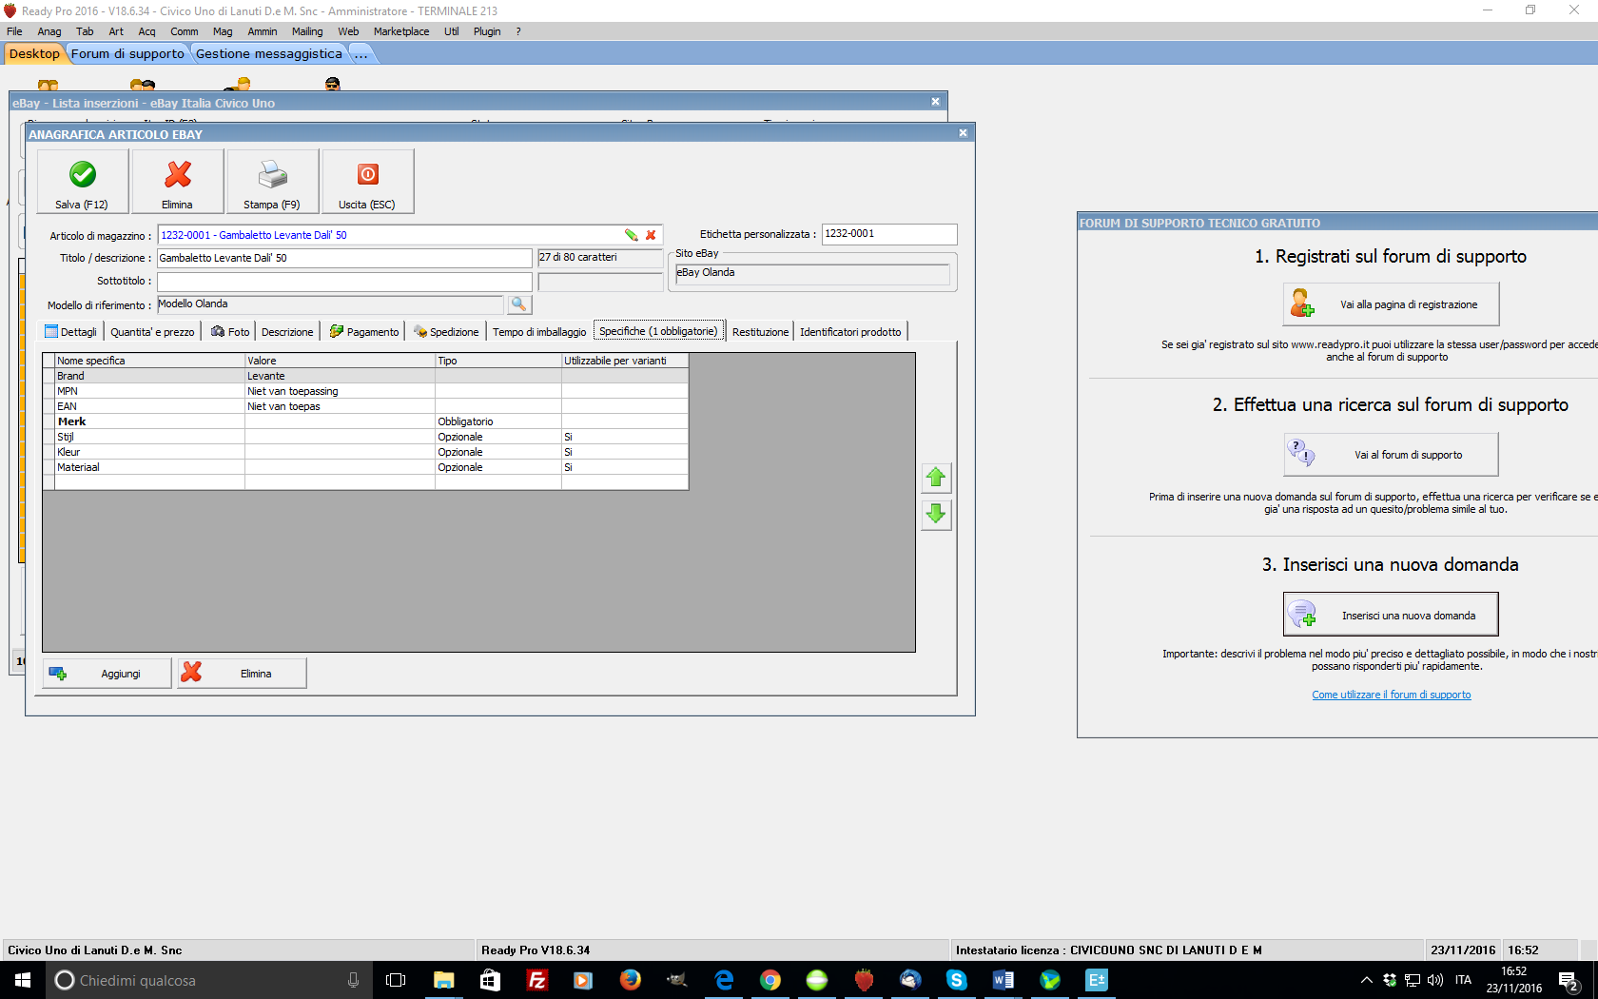The height and width of the screenshot is (999, 1598).
Task: Open the Come utilizzare il forum di supporto link
Action: [1392, 695]
